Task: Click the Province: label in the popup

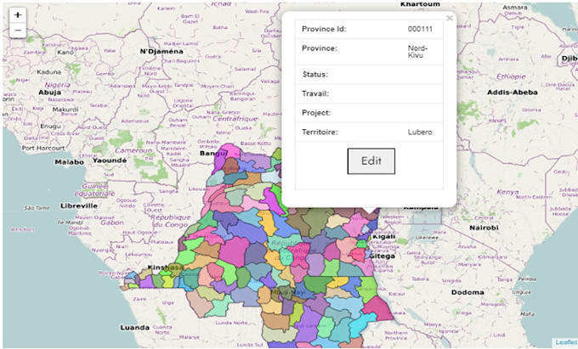Action: [x=320, y=48]
